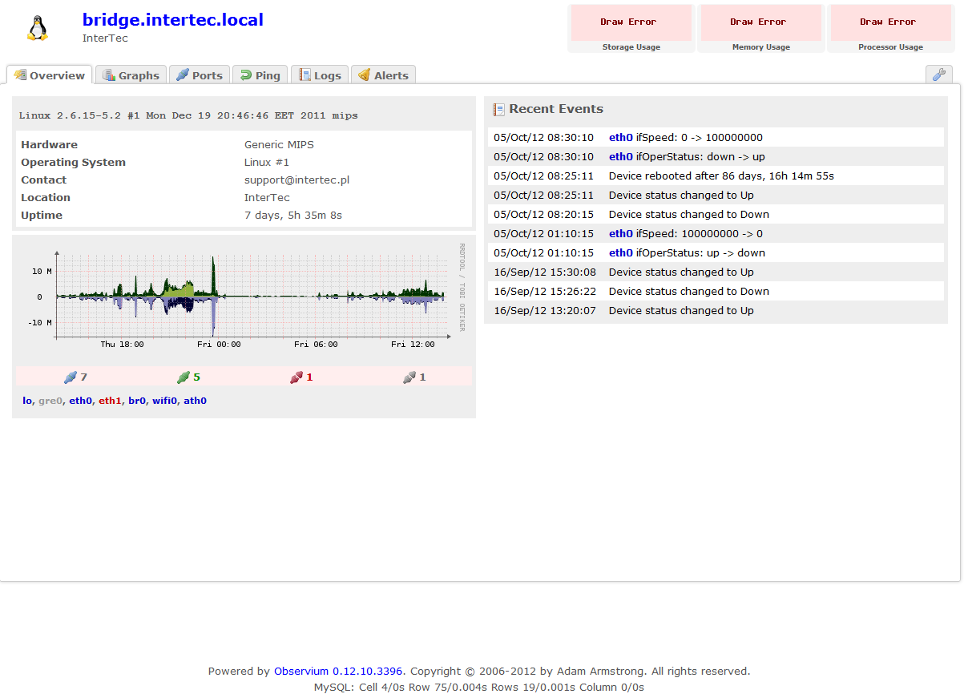
Task: Open the Ports tab
Action: point(200,75)
